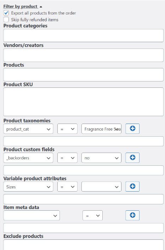Image resolution: width=165 pixels, height=250 pixels.
Task: Uncheck Export all products from the order
Action: point(6,13)
